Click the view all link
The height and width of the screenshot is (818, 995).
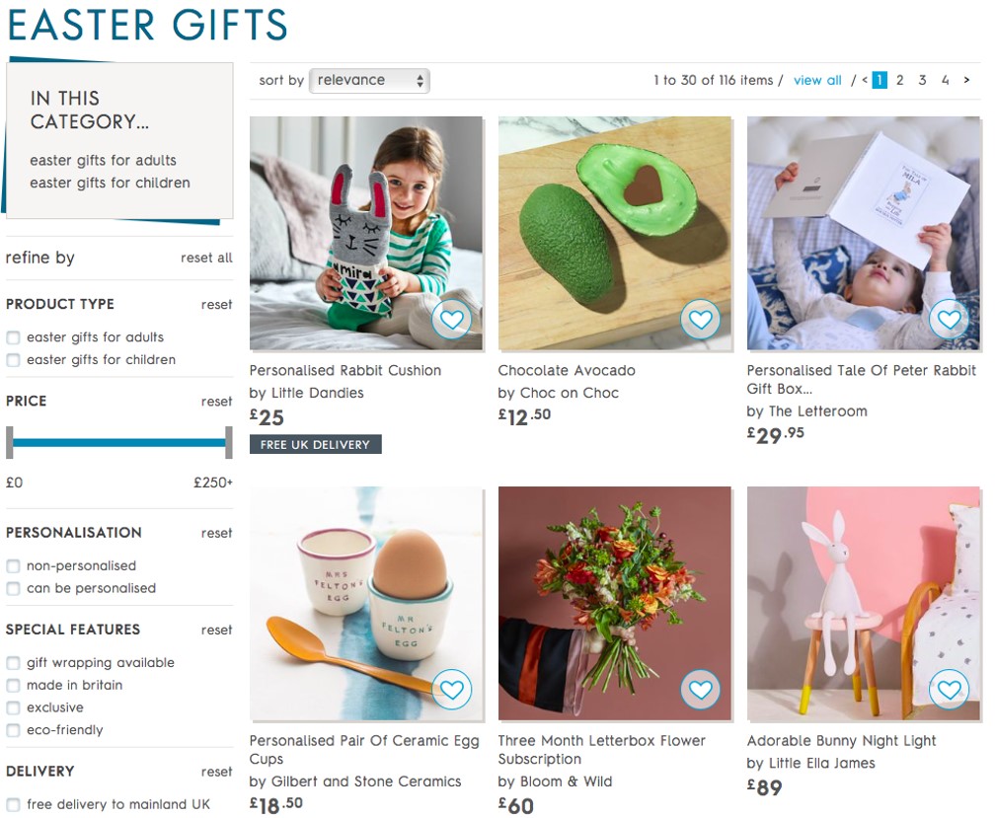tap(817, 81)
